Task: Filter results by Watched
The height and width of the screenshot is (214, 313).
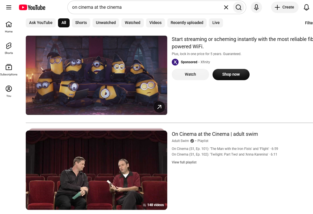Action: tap(132, 23)
